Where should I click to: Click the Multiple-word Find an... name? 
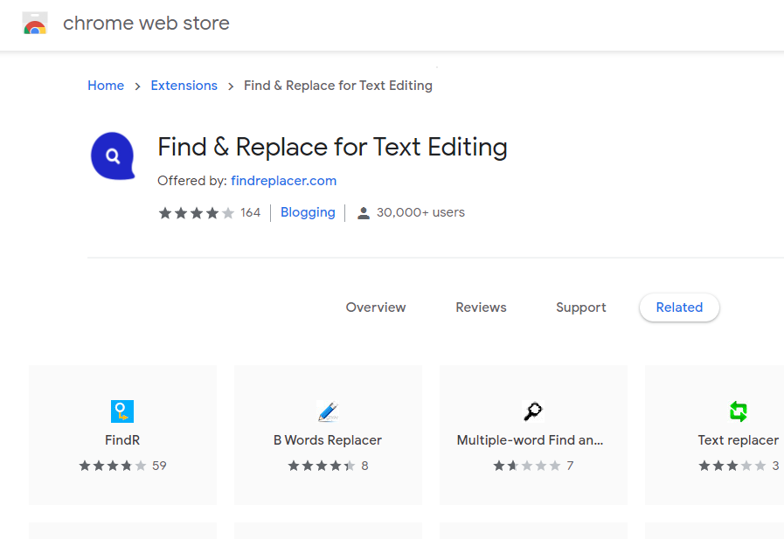(x=530, y=440)
